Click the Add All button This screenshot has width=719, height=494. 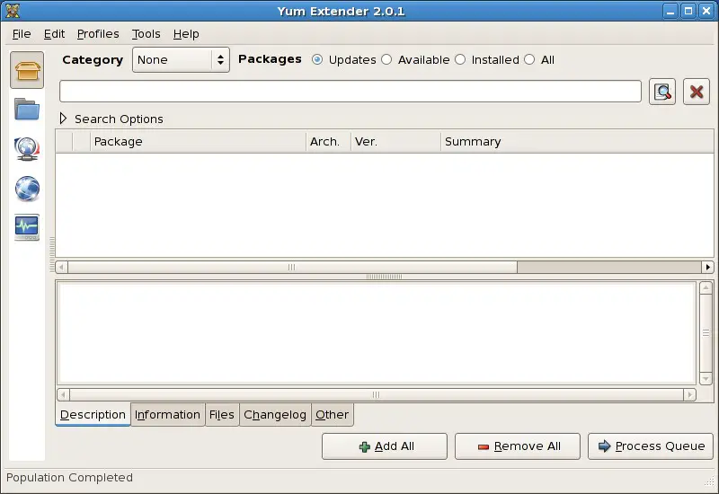coord(385,445)
